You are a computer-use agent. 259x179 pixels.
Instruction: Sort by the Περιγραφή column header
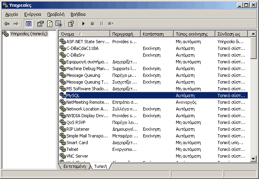(125, 34)
